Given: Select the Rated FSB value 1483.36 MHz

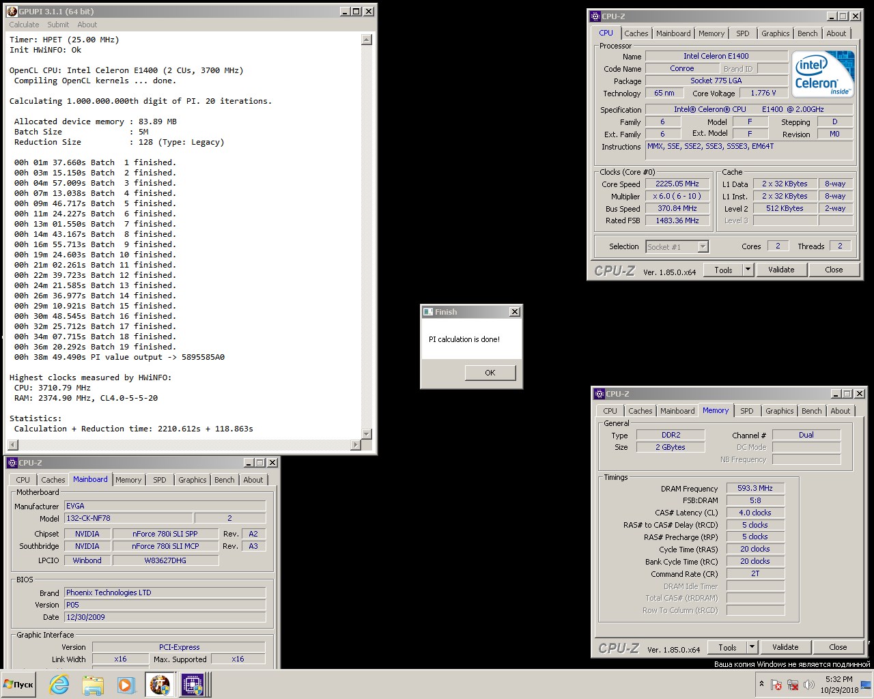Looking at the screenshot, I should 677,221.
